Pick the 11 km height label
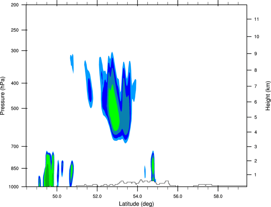 pyautogui.click(x=256, y=19)
